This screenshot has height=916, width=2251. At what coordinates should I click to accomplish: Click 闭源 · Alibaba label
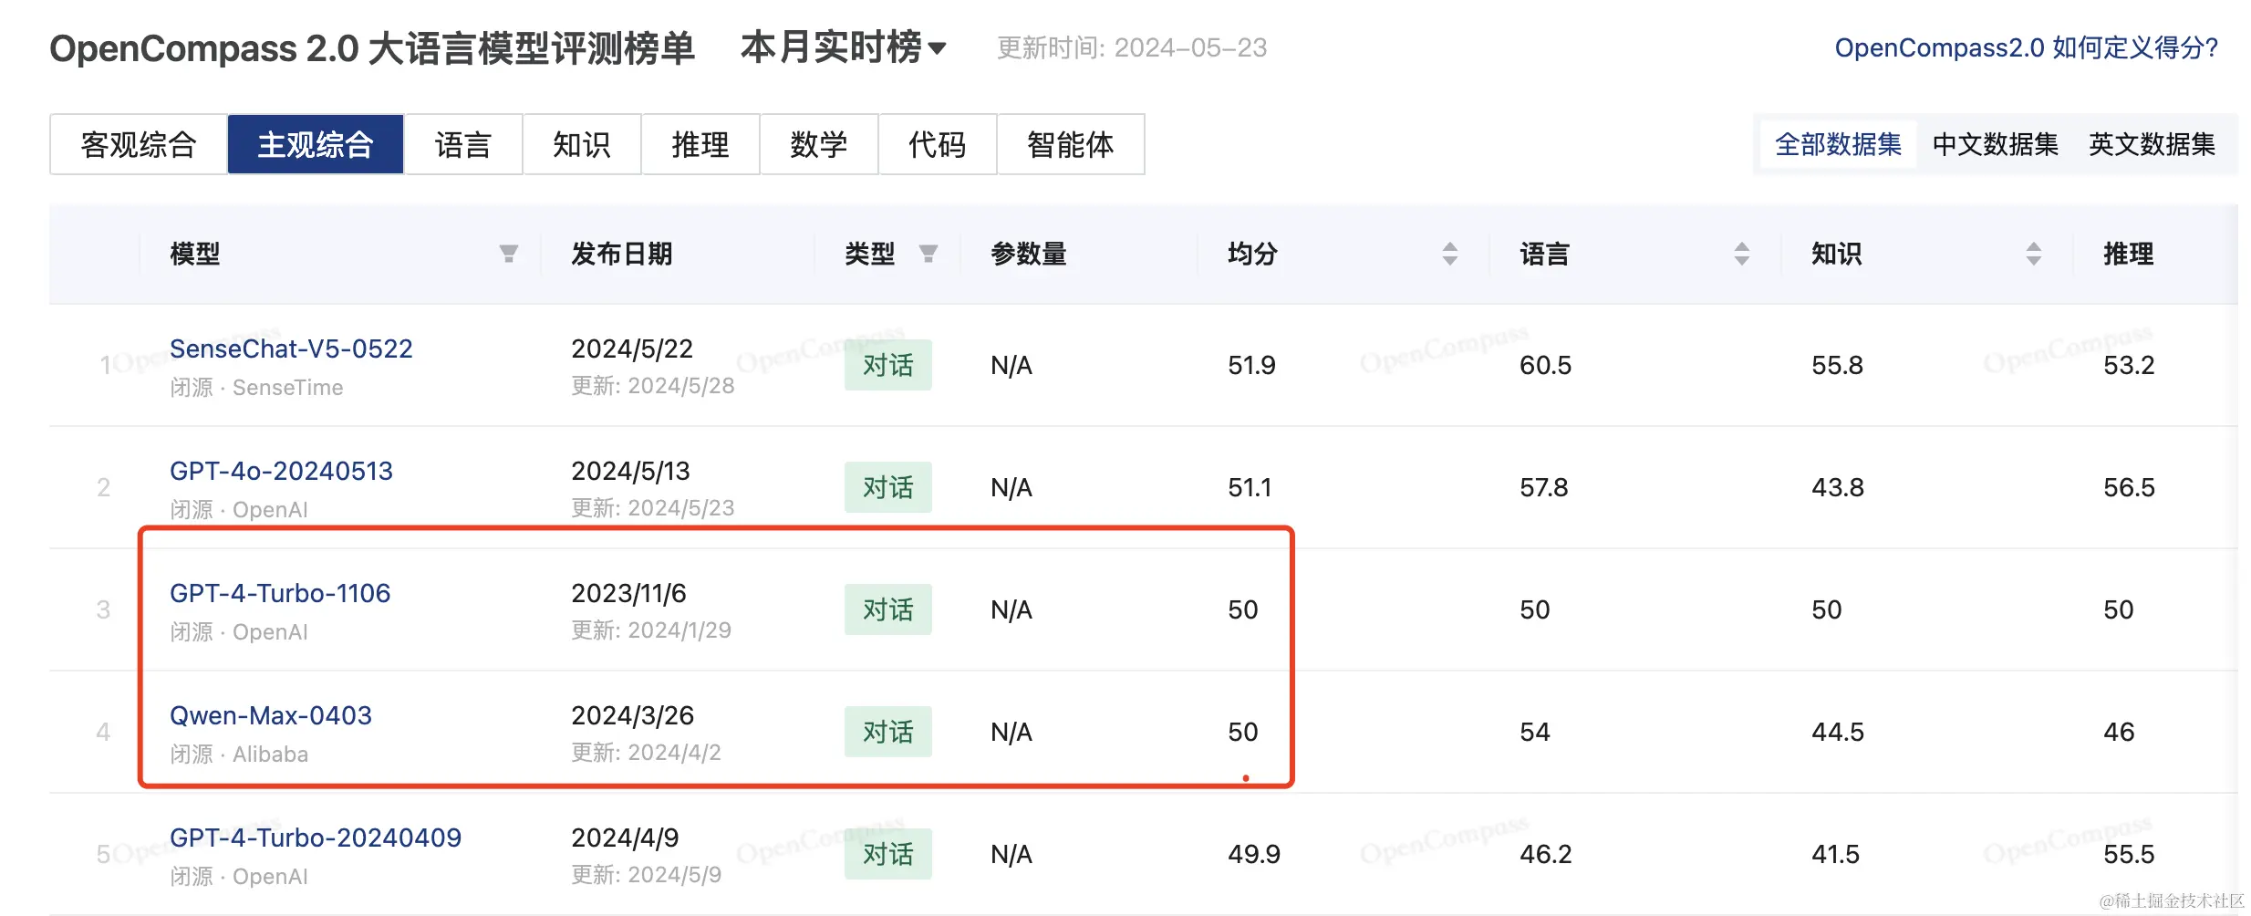click(x=239, y=755)
